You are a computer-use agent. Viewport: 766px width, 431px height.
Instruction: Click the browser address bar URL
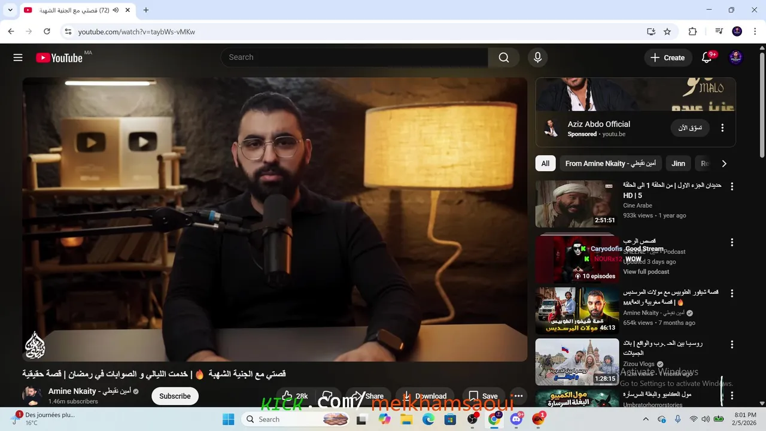click(136, 32)
